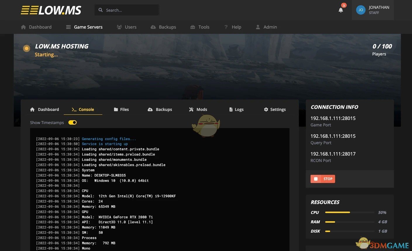Click the CPU usage bar
The height and width of the screenshot is (251, 412).
[x=350, y=212]
